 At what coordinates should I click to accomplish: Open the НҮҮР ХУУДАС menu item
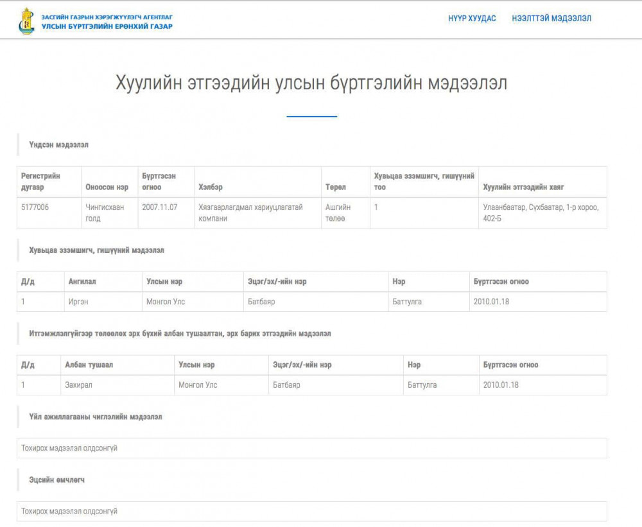point(472,19)
